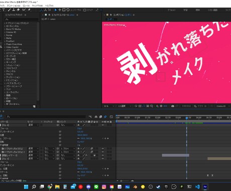Toggle the snapping checkbox in toolbar

pyautogui.click(x=84, y=10)
